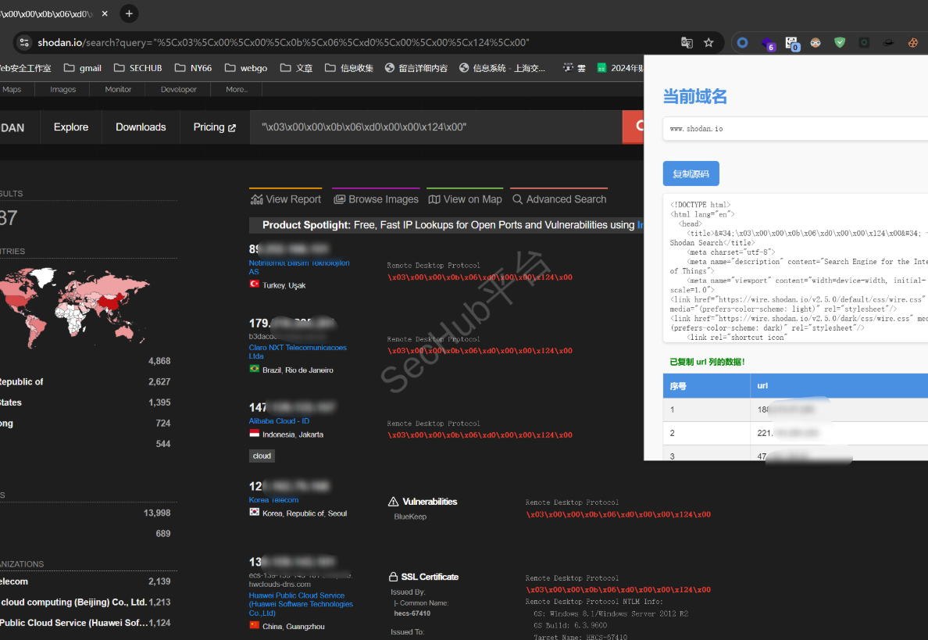928x640 pixels.
Task: Open the Explore menu item
Action: click(71, 127)
